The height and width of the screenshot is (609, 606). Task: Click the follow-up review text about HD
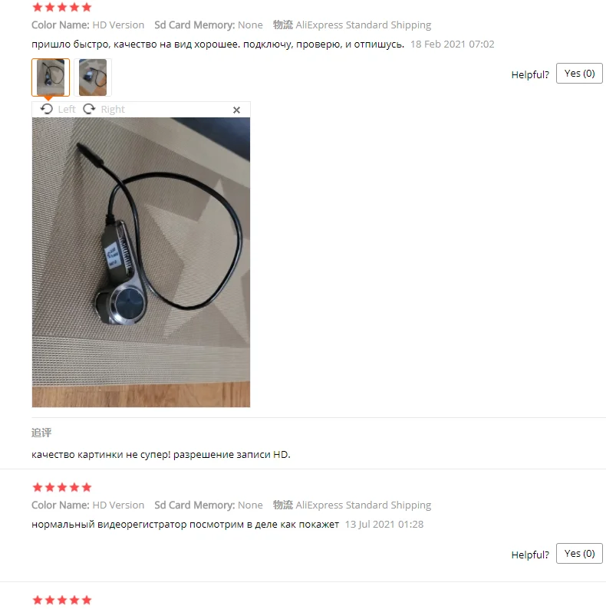click(161, 454)
